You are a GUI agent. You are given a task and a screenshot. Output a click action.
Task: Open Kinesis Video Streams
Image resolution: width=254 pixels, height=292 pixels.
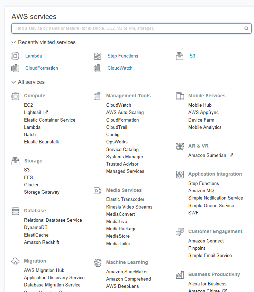tap(129, 207)
